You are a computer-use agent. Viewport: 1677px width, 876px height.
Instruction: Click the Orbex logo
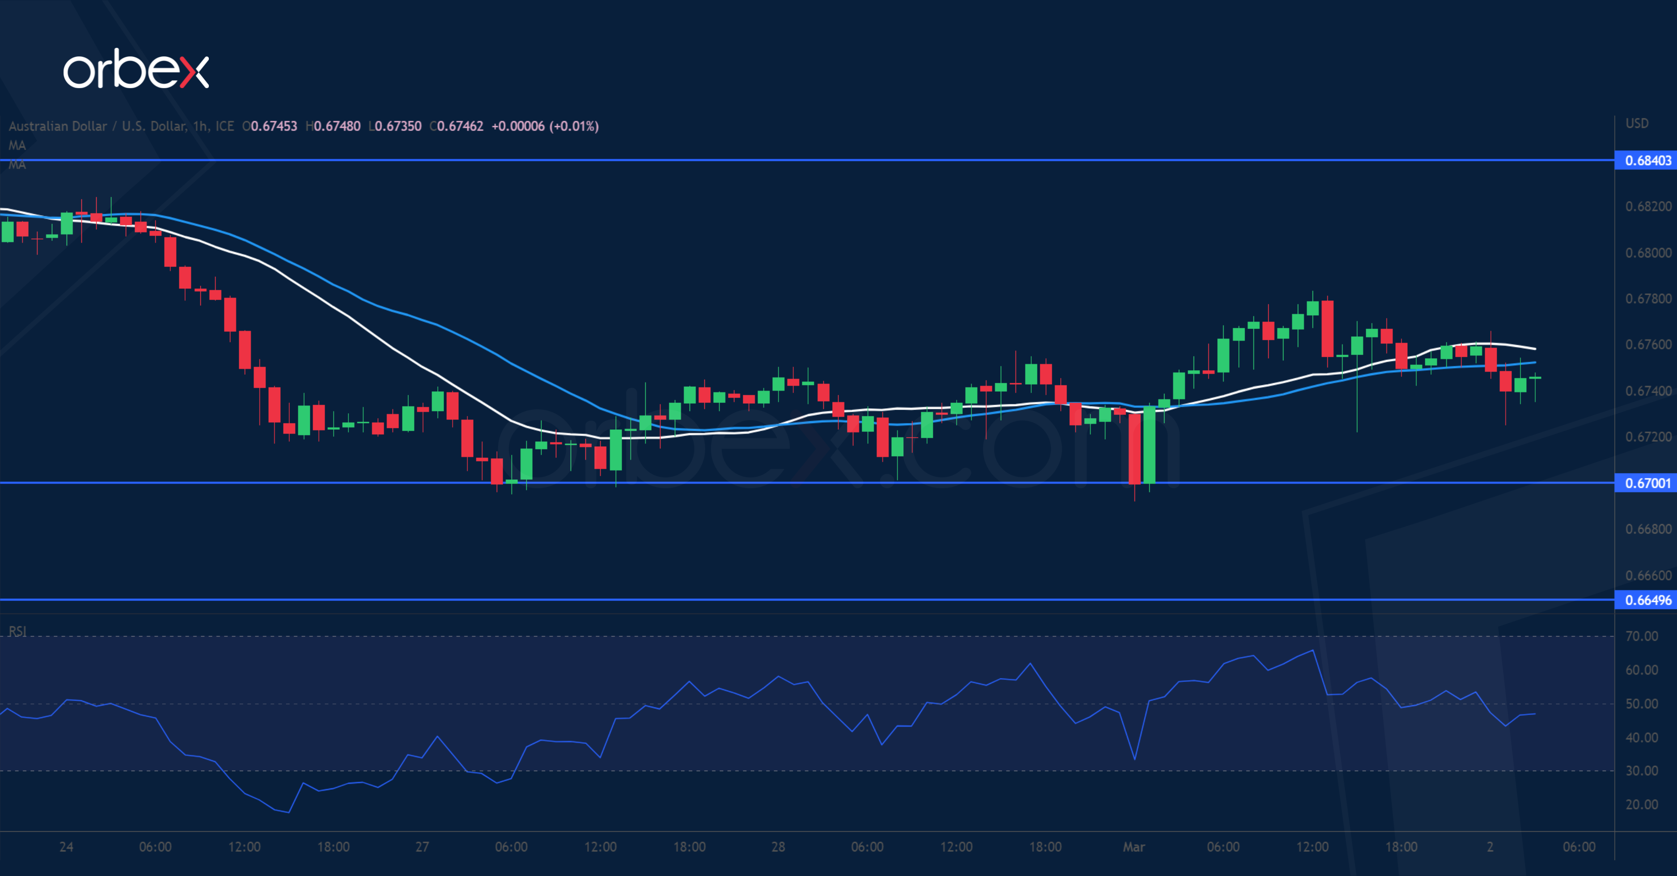[x=136, y=69]
